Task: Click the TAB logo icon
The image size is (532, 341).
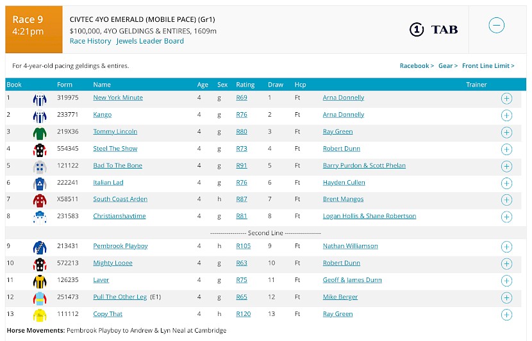Action: 433,29
